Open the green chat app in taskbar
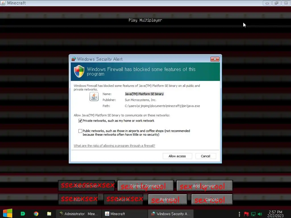The image size is (291, 218). point(23,214)
